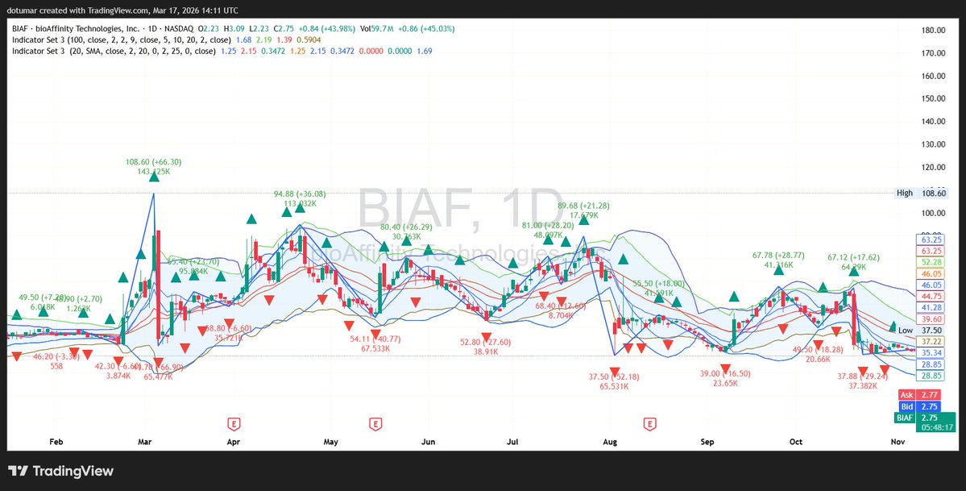966x491 pixels.
Task: Click the Jul label on time axis
Action: pos(514,443)
